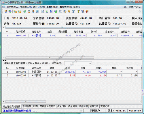This screenshot has width=144, height=114.
Task: Click the chart icon left of 账户管理
Action: 4,7
